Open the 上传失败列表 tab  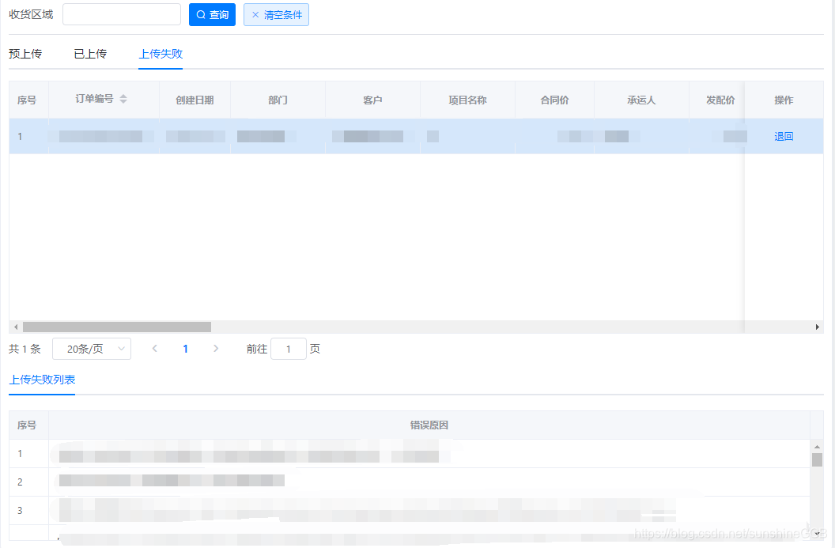coord(42,380)
